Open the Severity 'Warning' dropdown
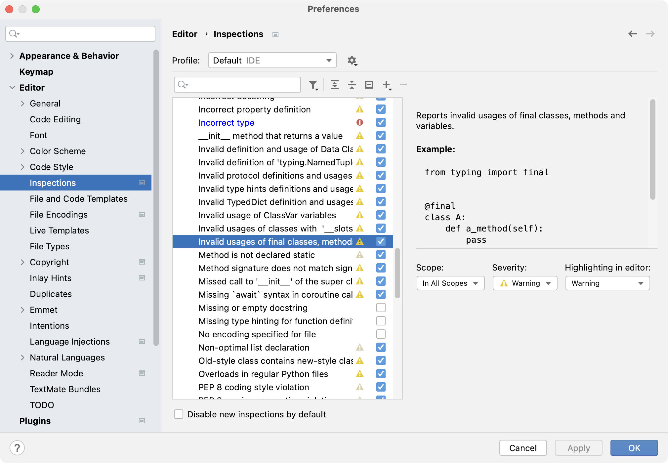Image resolution: width=668 pixels, height=463 pixels. tap(525, 283)
